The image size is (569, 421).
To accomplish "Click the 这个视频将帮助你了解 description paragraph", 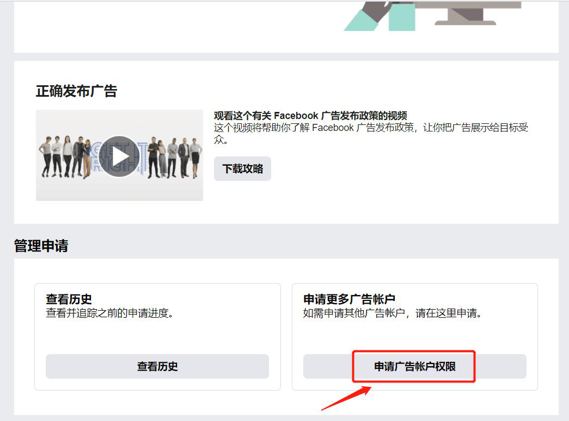I will tap(371, 133).
